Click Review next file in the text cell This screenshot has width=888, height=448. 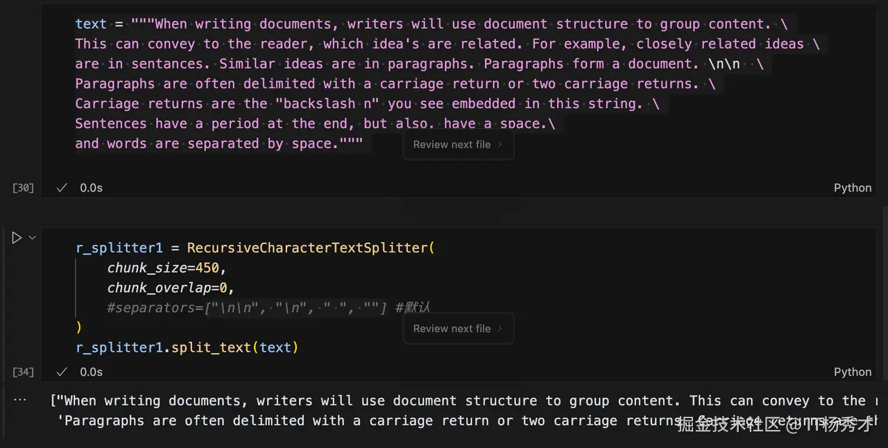pos(458,145)
